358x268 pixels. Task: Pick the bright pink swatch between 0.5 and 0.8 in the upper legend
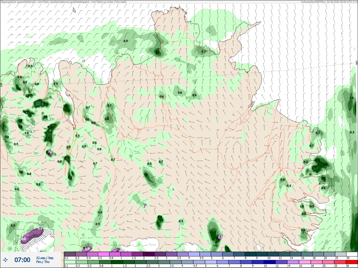(x=103, y=254)
